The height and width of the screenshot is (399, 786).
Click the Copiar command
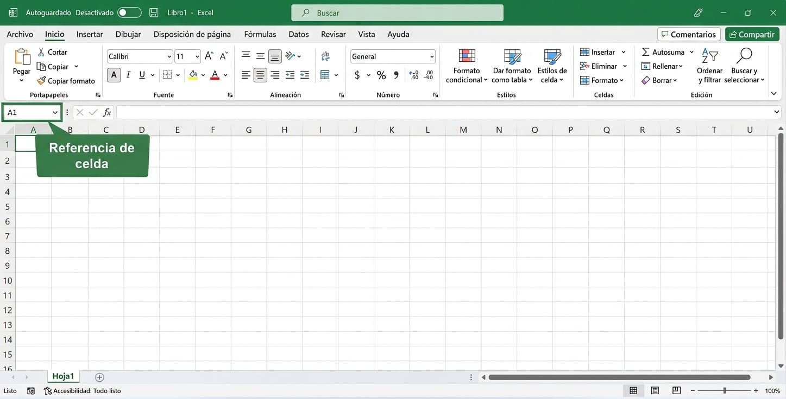point(53,67)
